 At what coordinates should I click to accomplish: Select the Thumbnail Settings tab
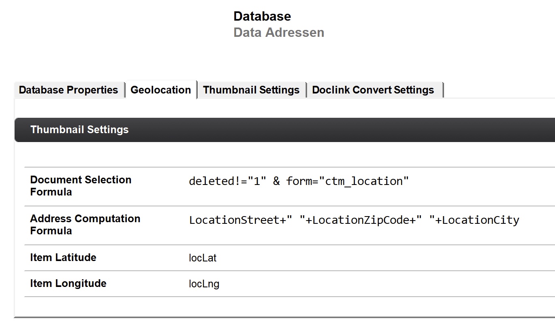coord(251,90)
